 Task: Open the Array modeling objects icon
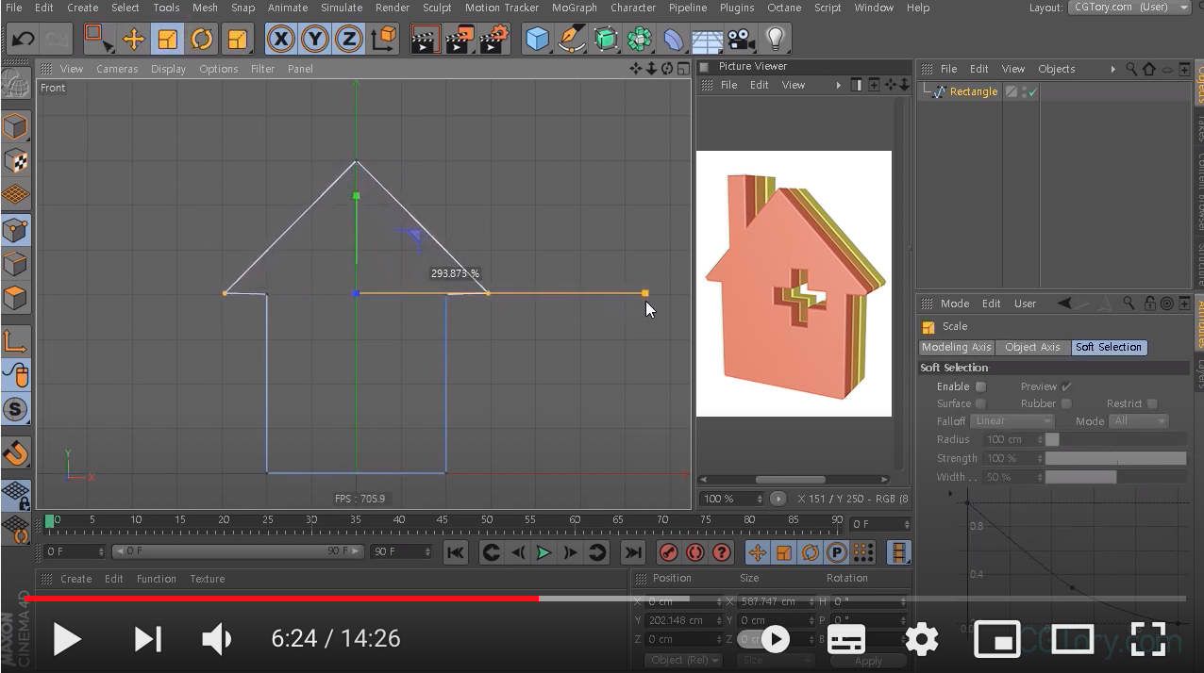(640, 40)
